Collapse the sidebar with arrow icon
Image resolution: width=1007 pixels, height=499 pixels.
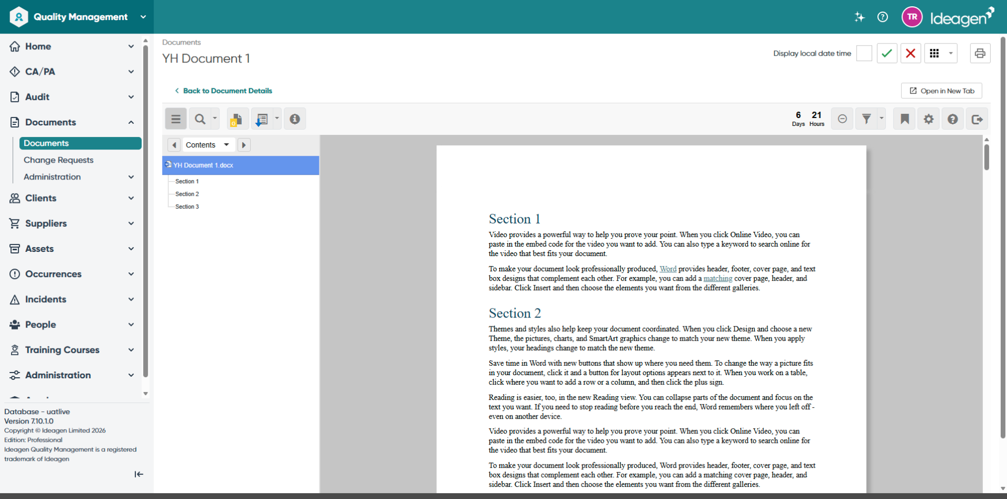[x=138, y=474]
